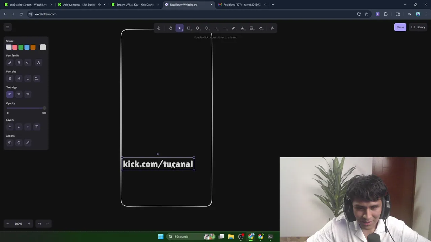
Task: Zoom out with the minus button
Action: coord(8,224)
